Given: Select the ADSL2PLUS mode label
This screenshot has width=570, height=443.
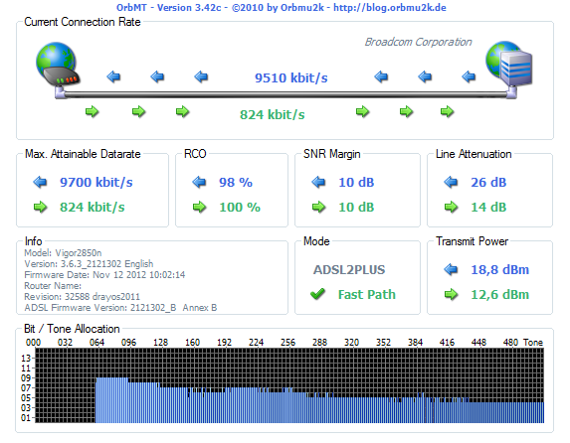Looking at the screenshot, I should 349,270.
